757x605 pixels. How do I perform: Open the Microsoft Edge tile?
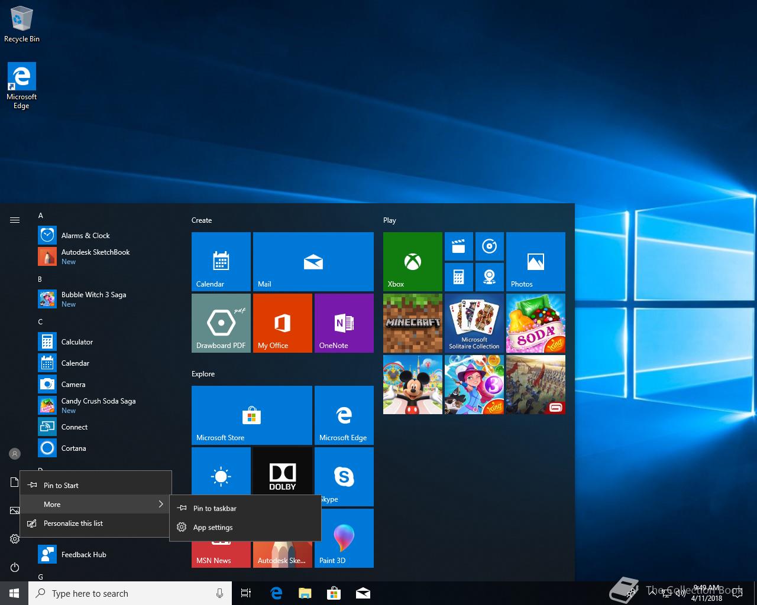(x=344, y=415)
